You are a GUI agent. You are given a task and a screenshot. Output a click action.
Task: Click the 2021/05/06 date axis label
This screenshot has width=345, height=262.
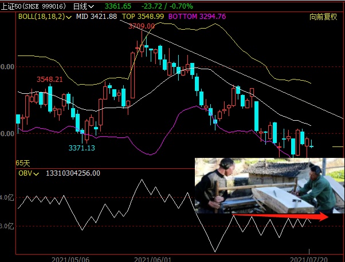click(70, 259)
